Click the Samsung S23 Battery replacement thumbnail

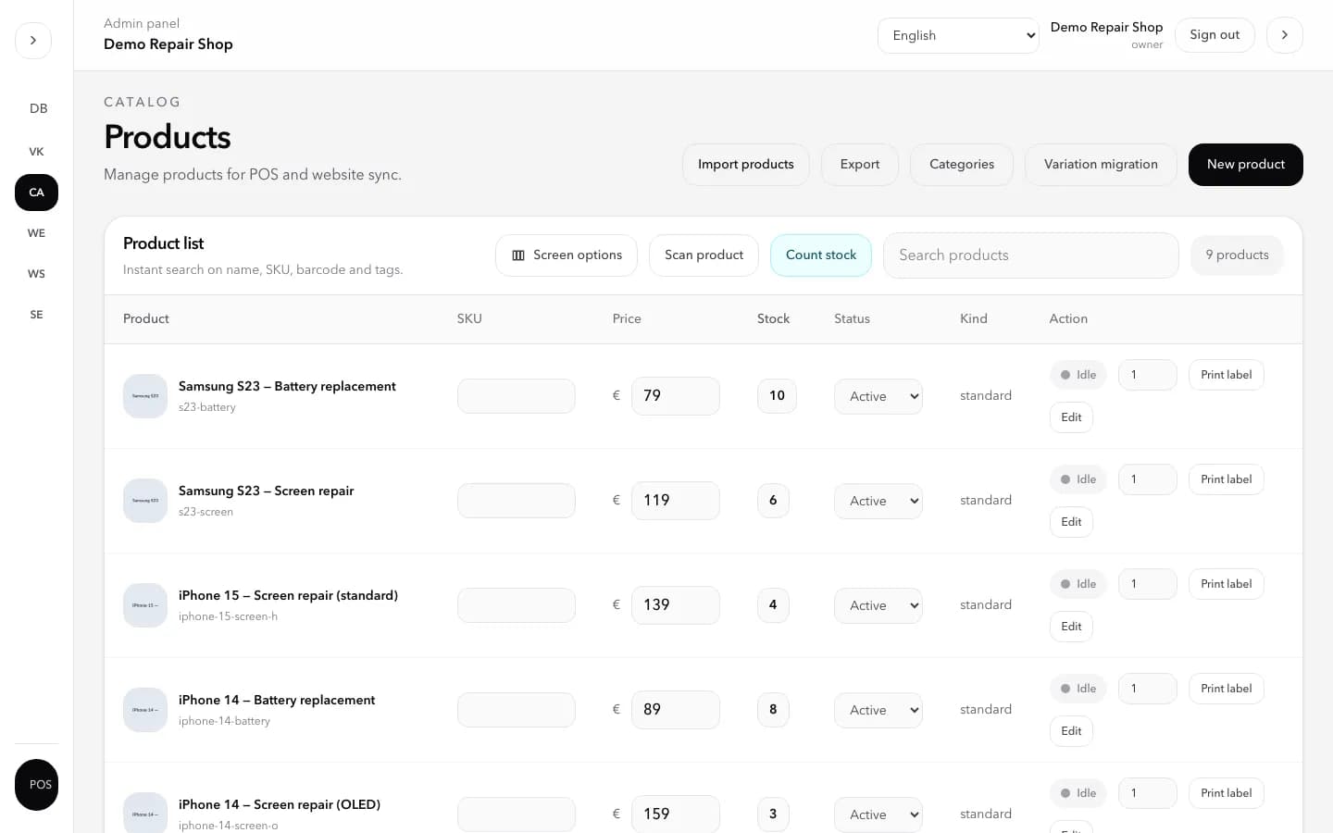(145, 396)
